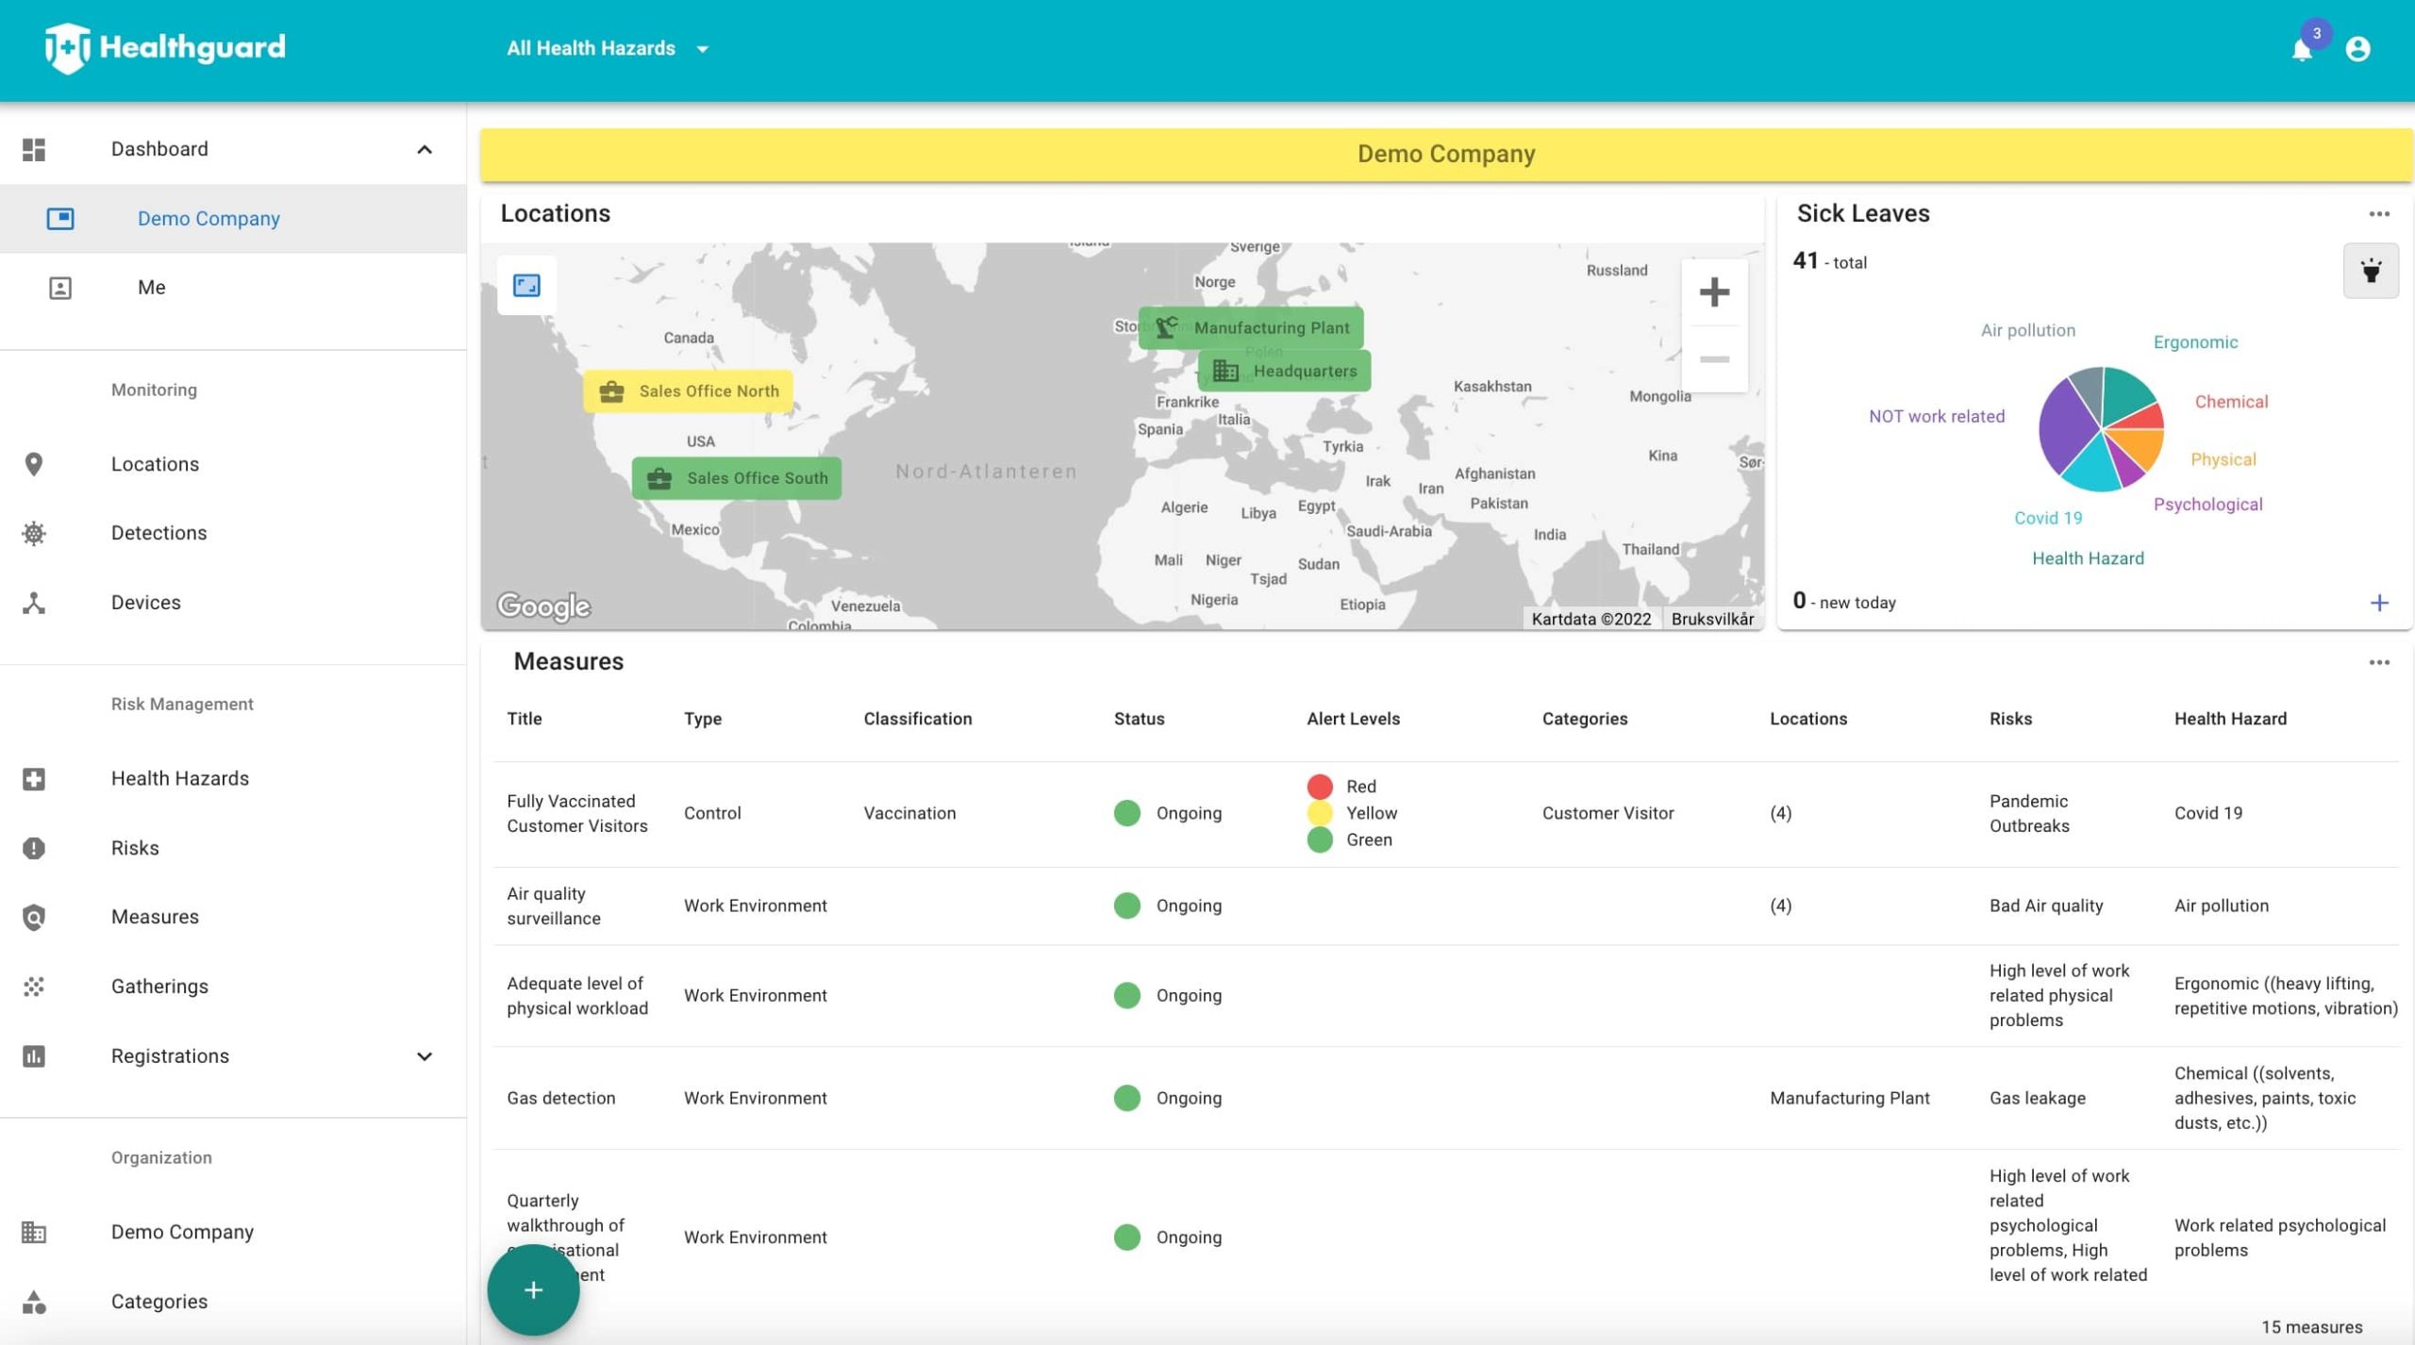Click the Dashboard grid icon in the sidebar
Image resolution: width=2415 pixels, height=1345 pixels.
(x=34, y=149)
